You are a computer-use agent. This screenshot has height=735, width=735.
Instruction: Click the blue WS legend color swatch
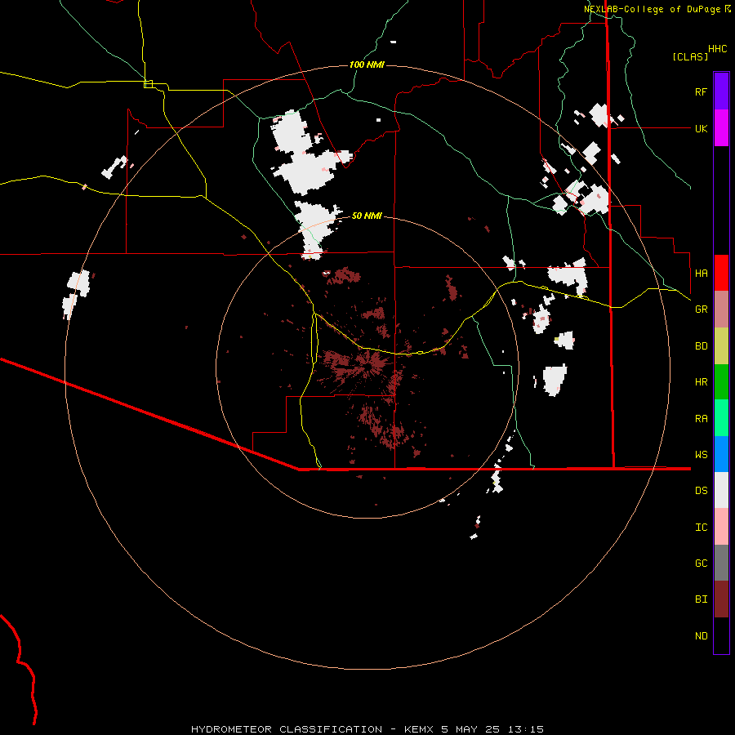721,454
